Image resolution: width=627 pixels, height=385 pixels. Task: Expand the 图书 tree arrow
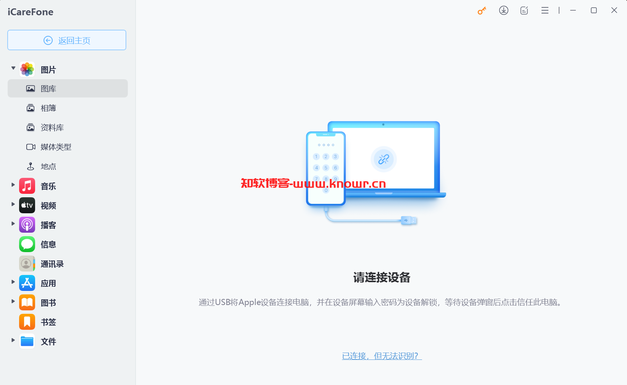13,301
